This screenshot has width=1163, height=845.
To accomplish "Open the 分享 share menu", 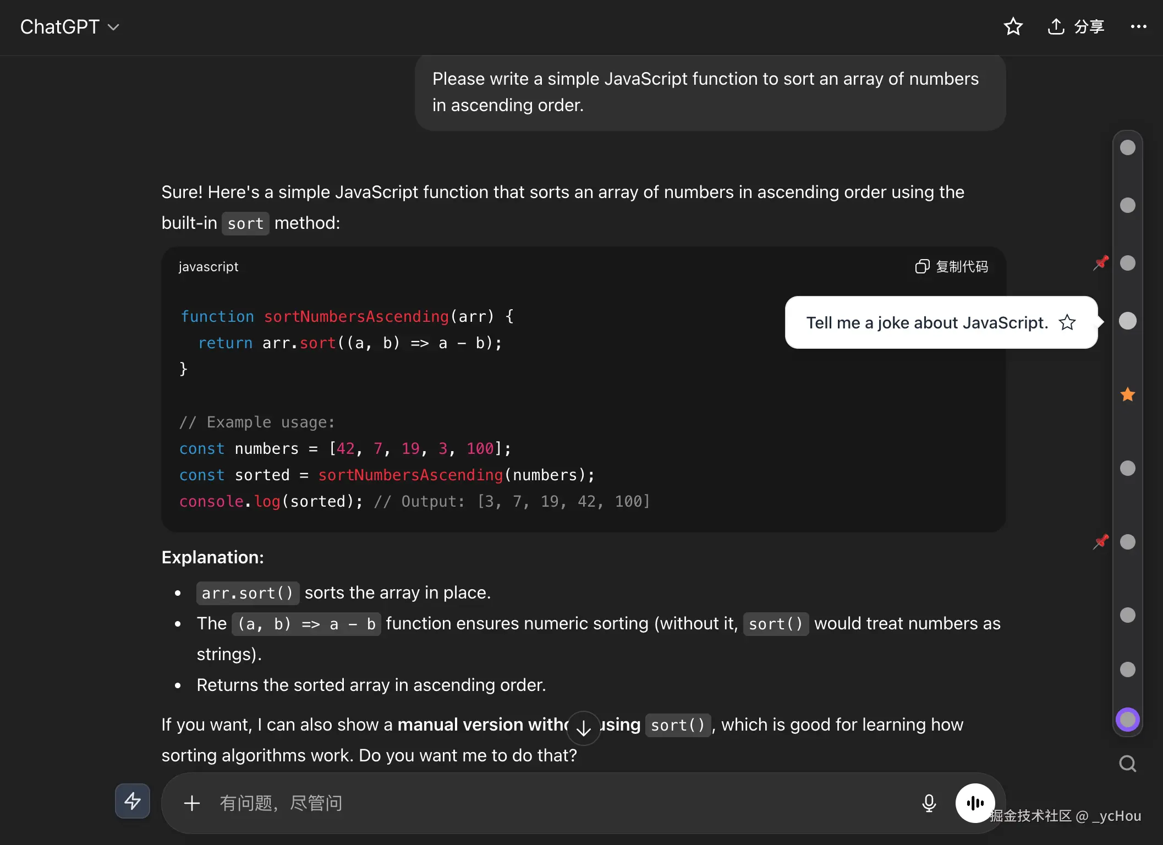I will [x=1090, y=26].
